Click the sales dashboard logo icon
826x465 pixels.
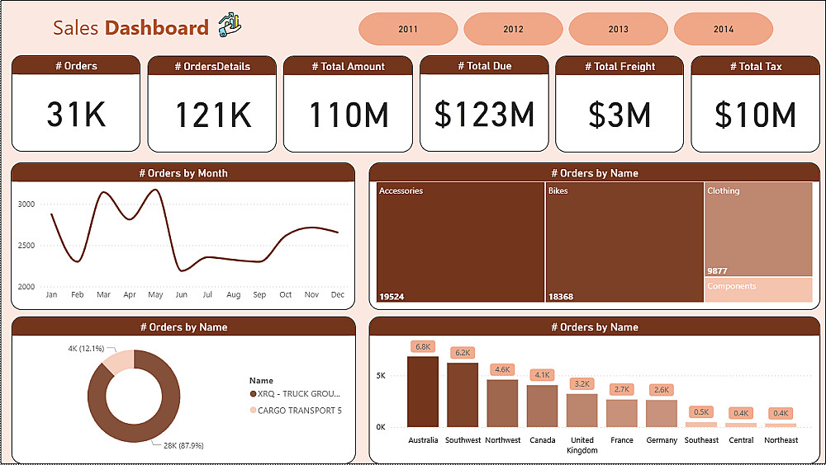pyautogui.click(x=230, y=26)
